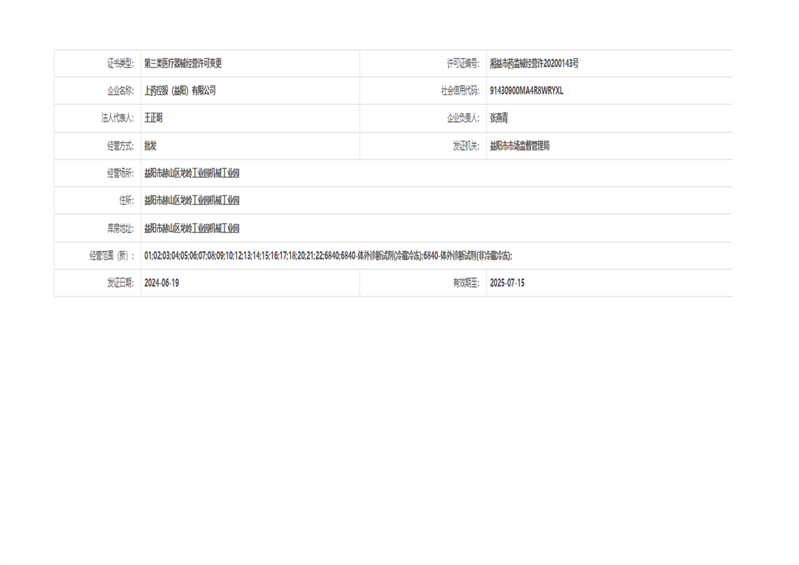Click the address in the 住所 row
The image size is (799, 565).
[x=192, y=200]
